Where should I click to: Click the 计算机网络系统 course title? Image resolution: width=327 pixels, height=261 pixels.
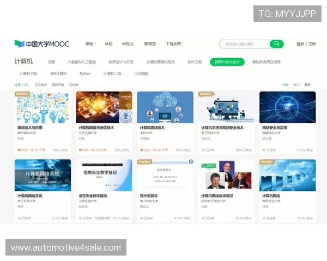(30, 196)
